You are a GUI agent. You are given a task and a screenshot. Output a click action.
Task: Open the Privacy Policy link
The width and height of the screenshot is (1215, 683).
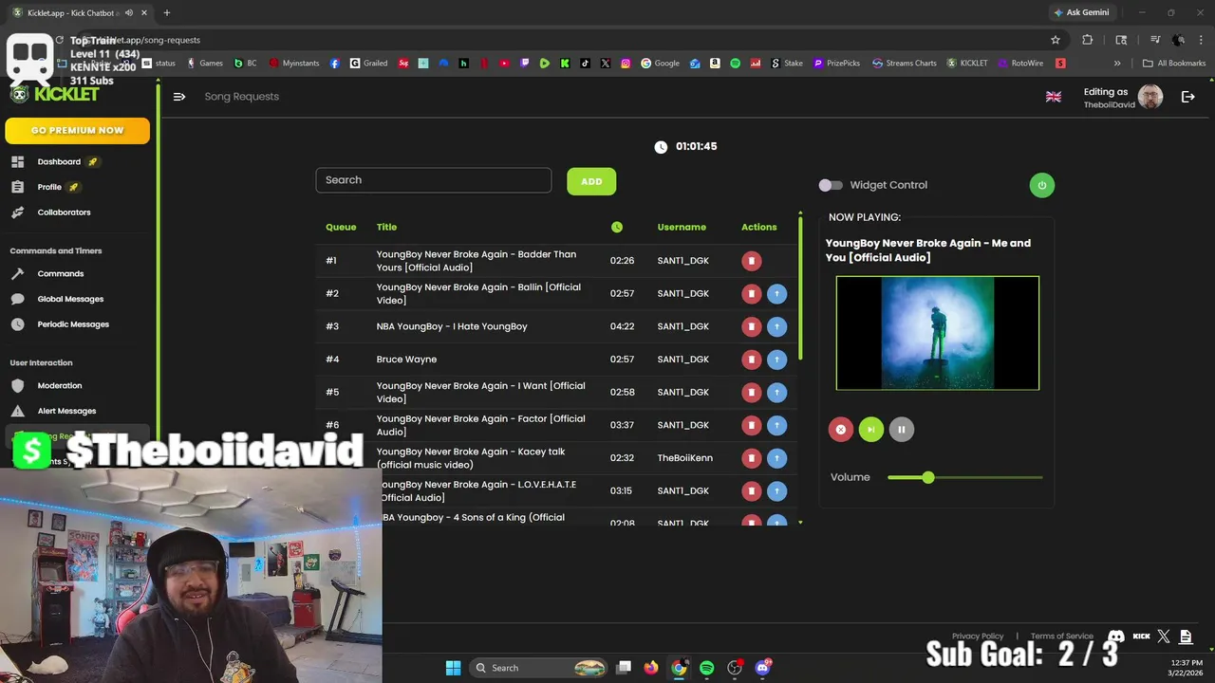(x=978, y=637)
